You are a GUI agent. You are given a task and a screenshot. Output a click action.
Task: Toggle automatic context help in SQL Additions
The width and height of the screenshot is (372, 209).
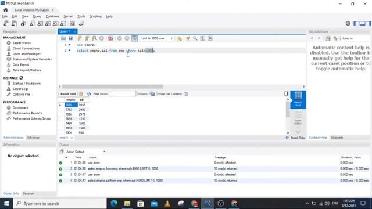coord(335,38)
